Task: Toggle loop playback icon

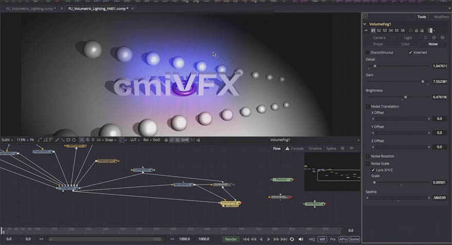Action: 292,239
